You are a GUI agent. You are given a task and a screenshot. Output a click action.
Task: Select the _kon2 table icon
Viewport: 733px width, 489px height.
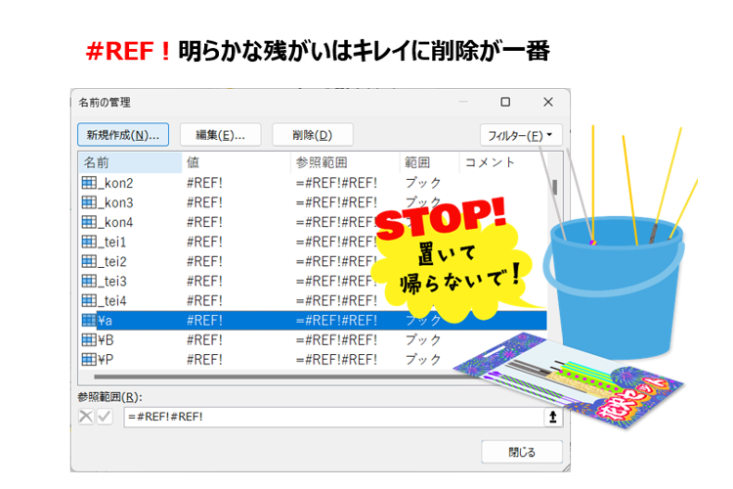tap(89, 183)
